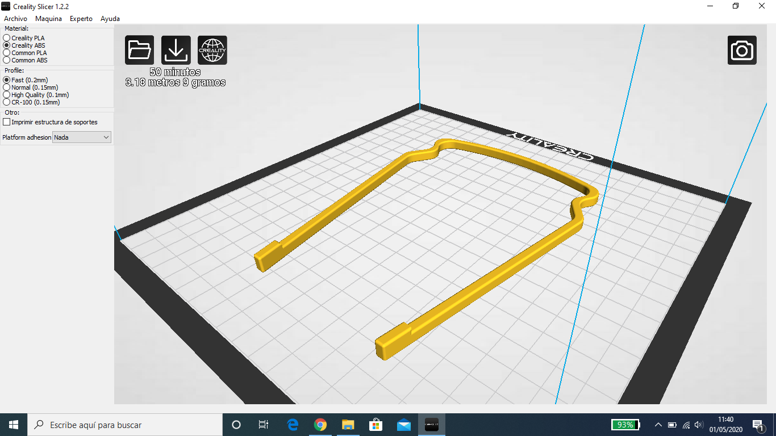Expand the Platform adhesion dropdown

(82, 137)
